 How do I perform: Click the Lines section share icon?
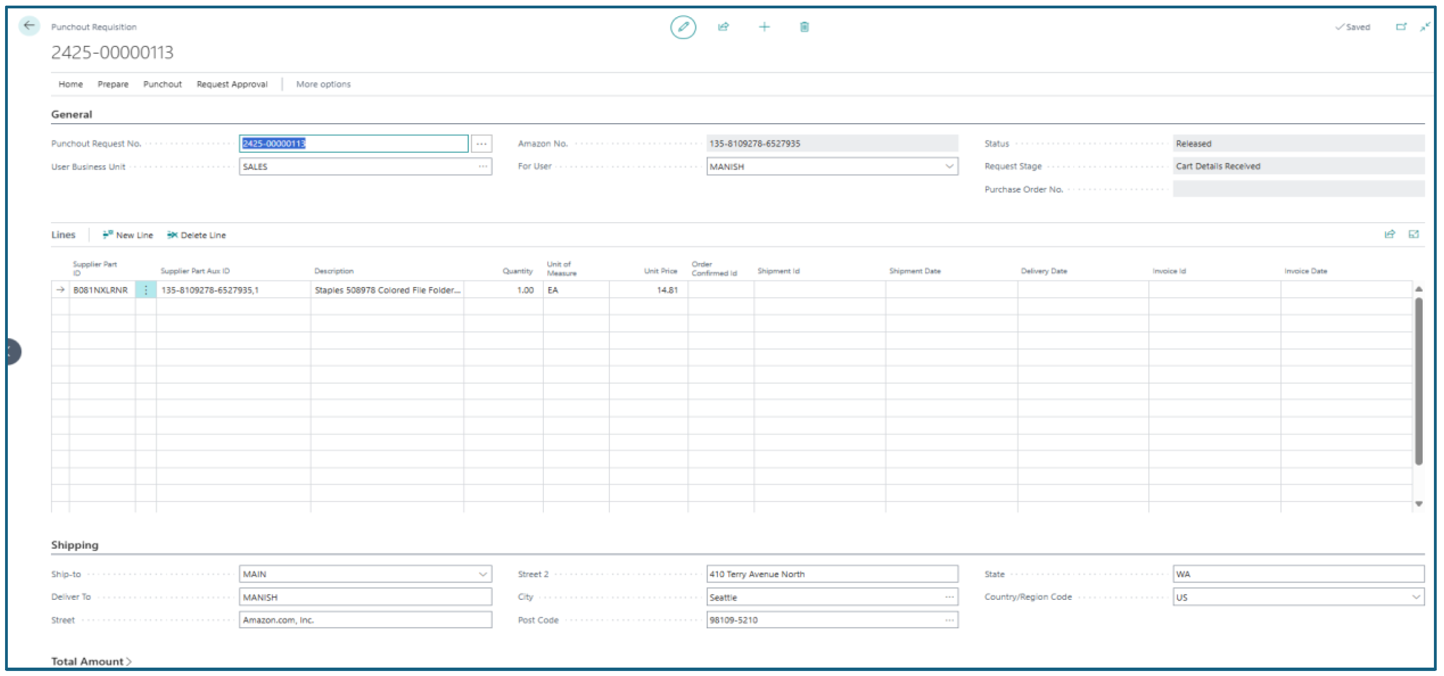pyautogui.click(x=1390, y=234)
